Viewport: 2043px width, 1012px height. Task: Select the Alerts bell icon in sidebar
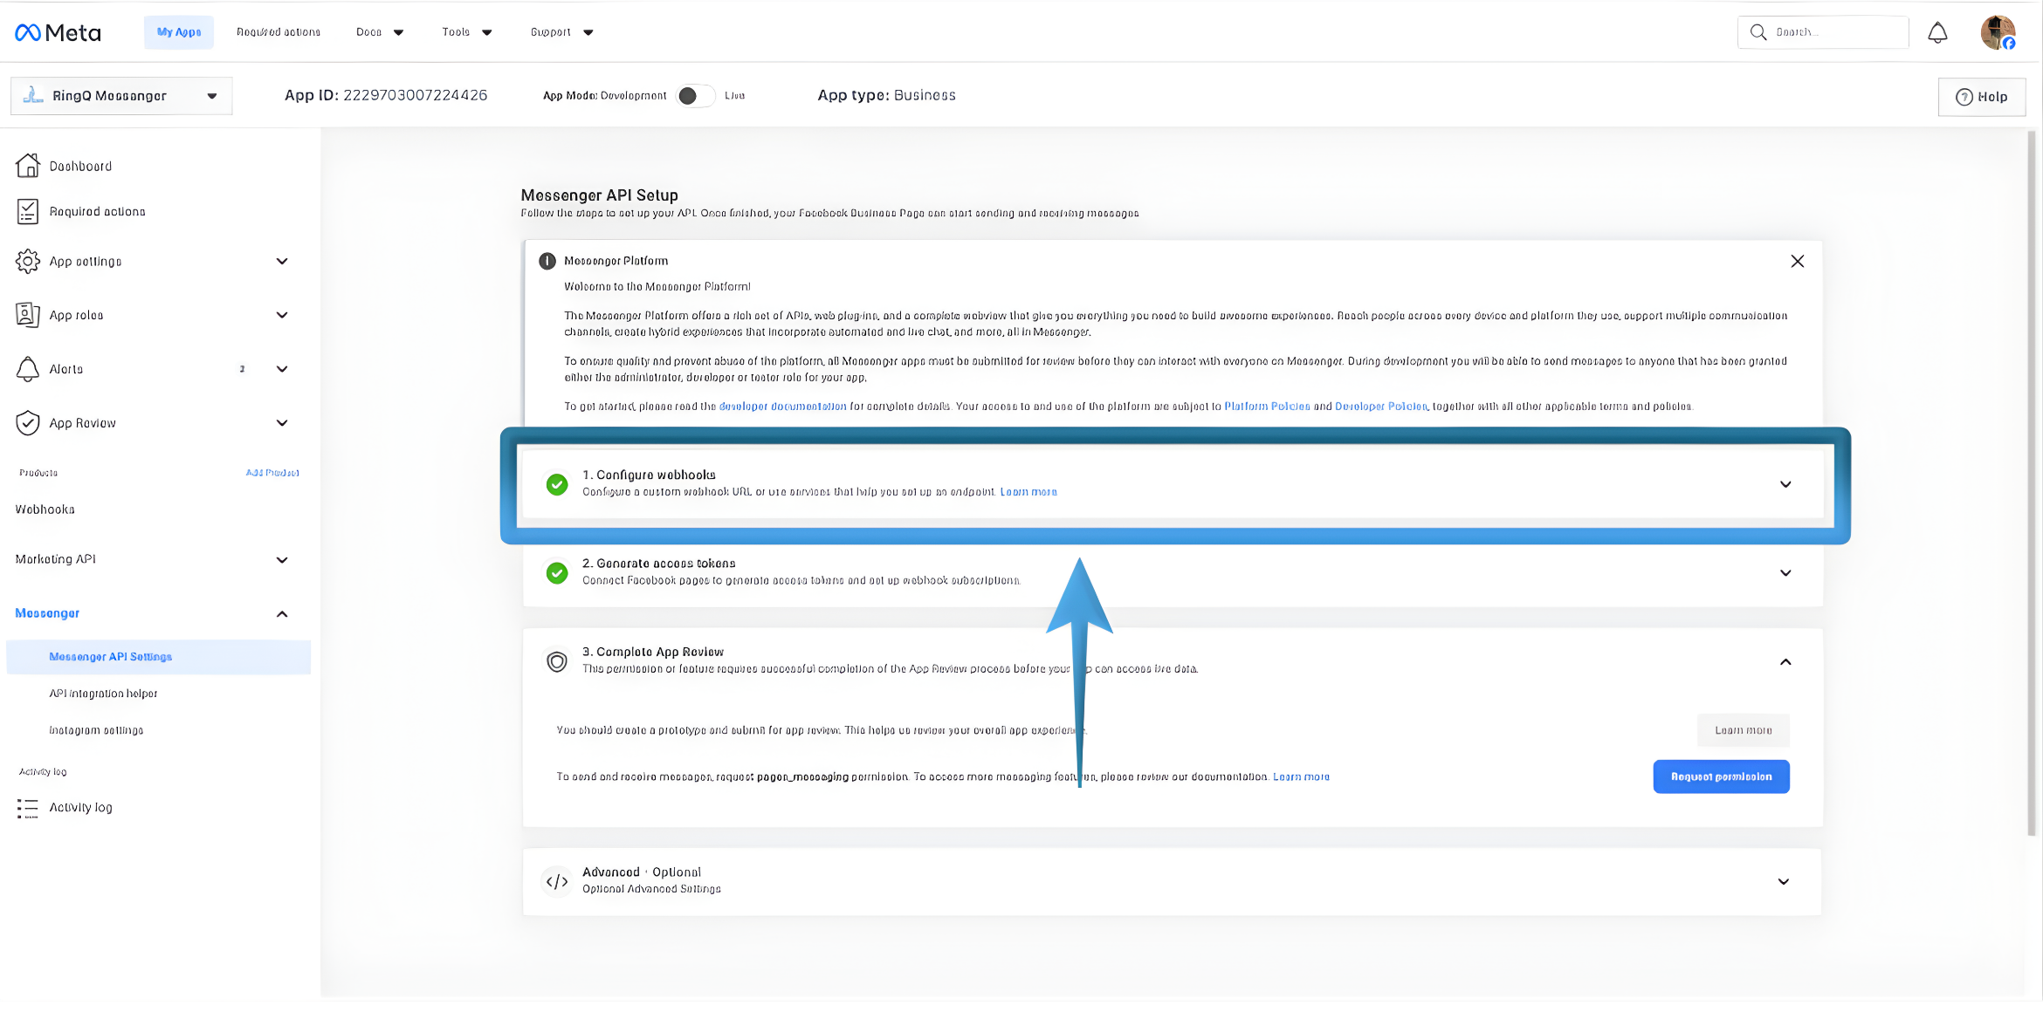click(27, 368)
